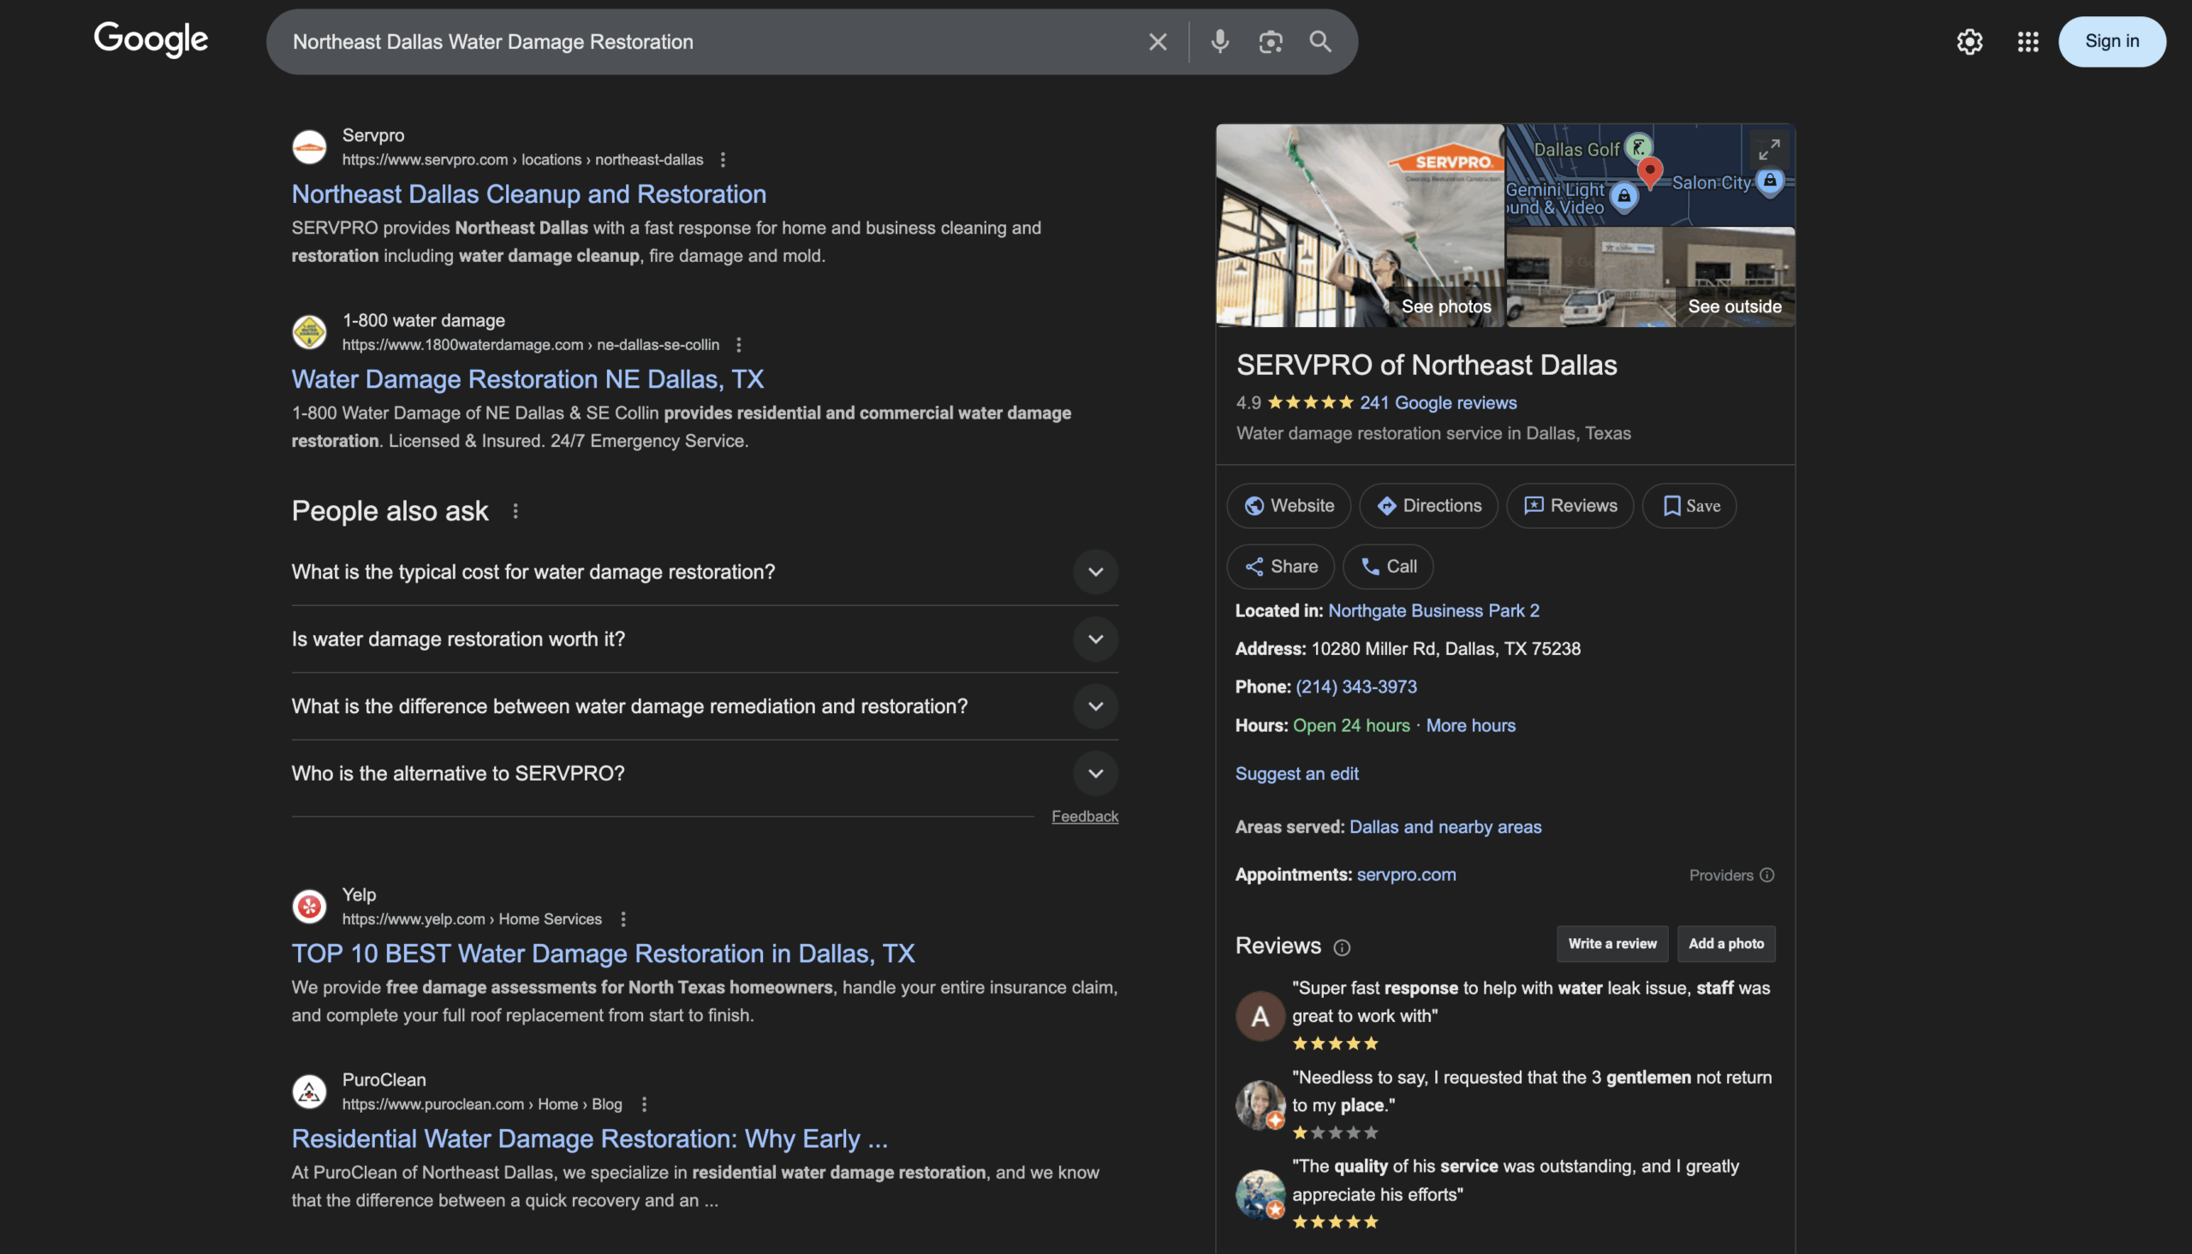Save SERVPRO of Northeast Dallas listing
The height and width of the screenshot is (1254, 2192).
coord(1689,506)
